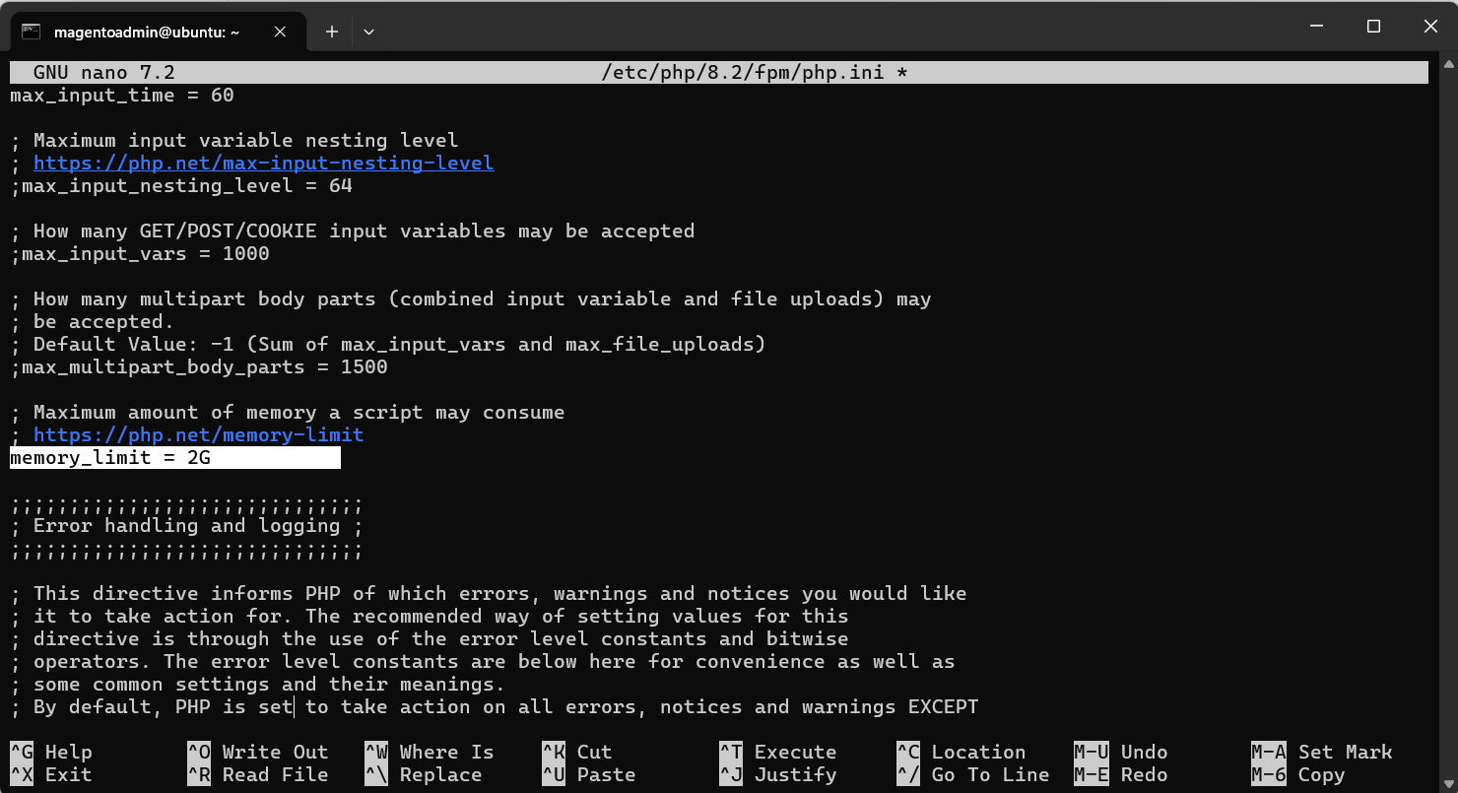Screen dimensions: 1458x793
Task: Open a new terminal tab
Action: pyautogui.click(x=332, y=32)
